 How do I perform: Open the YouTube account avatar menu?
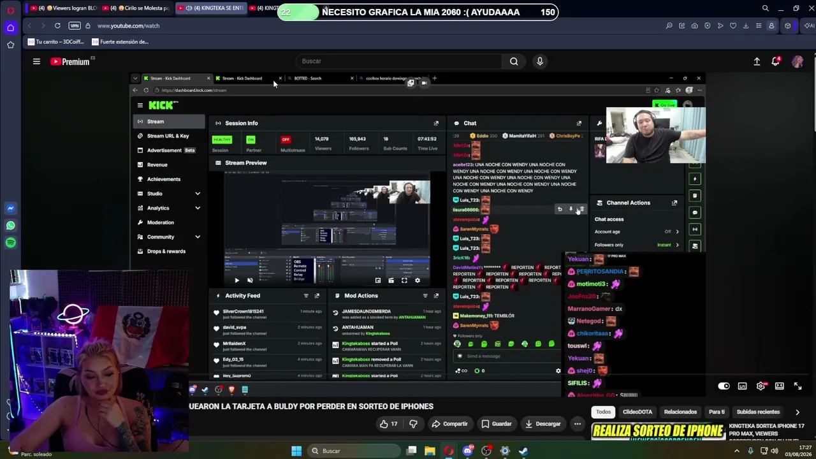coord(798,61)
